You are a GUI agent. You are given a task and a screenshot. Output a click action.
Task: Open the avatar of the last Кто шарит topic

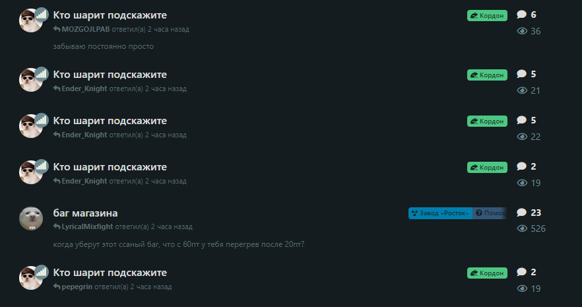click(x=31, y=278)
